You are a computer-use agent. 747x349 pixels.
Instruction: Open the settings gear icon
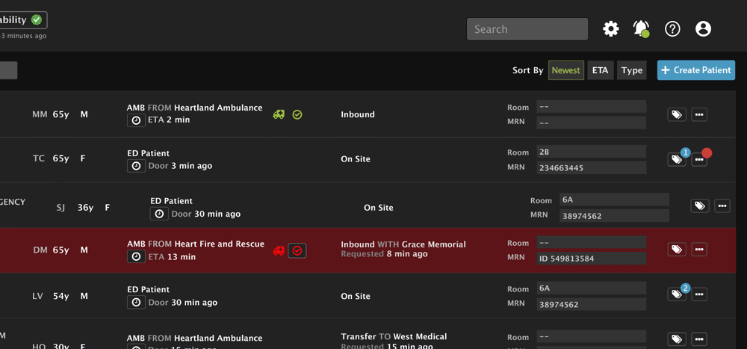tap(611, 29)
